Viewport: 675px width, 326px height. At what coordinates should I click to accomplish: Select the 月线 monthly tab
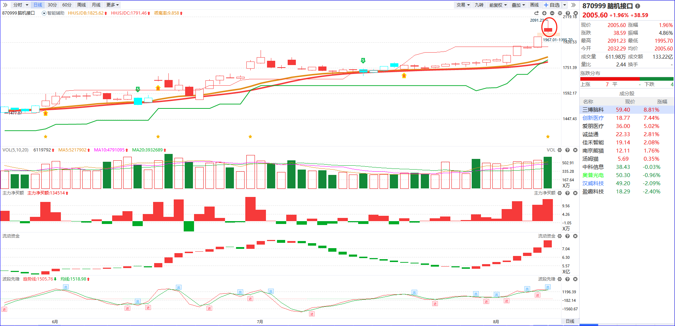(96, 5)
